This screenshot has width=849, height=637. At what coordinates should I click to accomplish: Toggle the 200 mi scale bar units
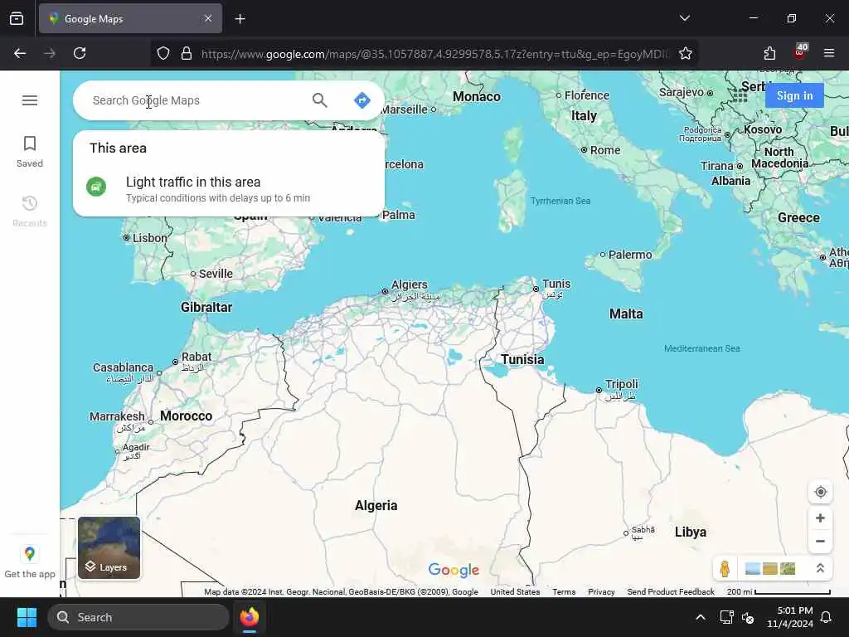point(779,592)
